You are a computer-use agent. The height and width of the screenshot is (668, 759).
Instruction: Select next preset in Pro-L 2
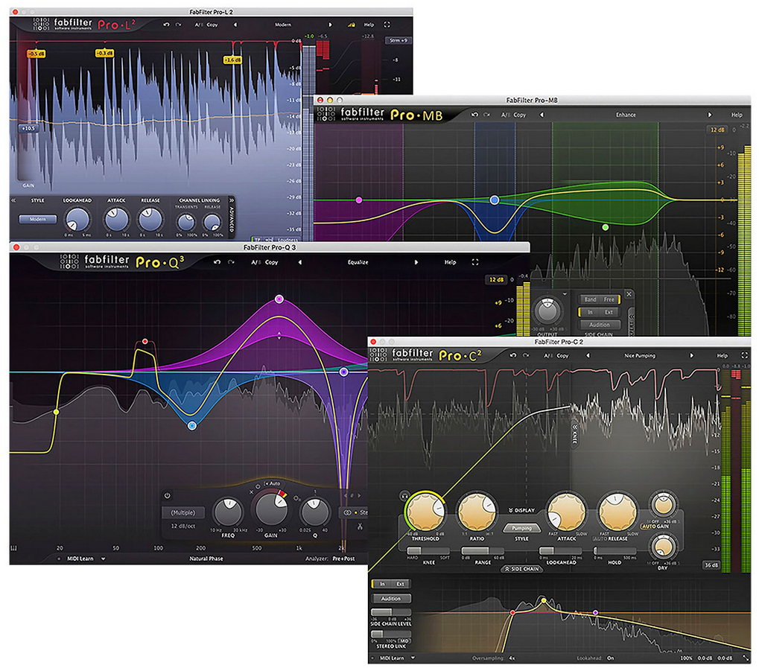[331, 25]
